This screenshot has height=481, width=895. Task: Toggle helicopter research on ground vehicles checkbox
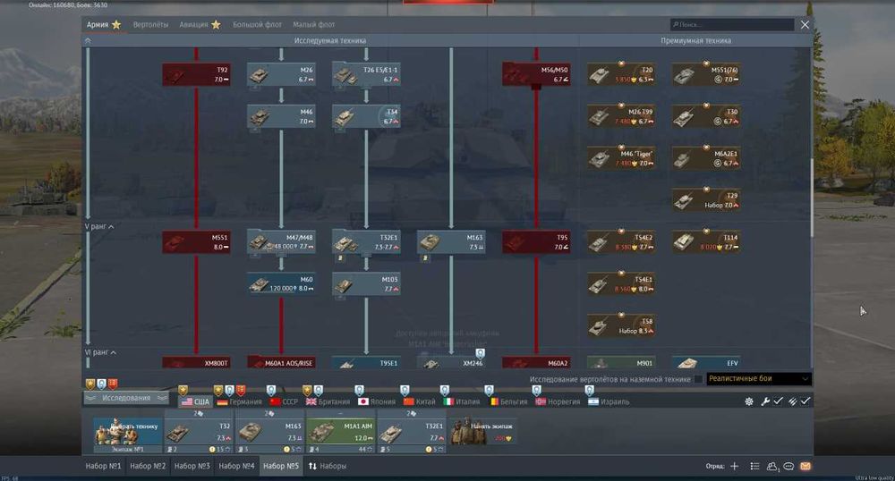click(x=698, y=379)
